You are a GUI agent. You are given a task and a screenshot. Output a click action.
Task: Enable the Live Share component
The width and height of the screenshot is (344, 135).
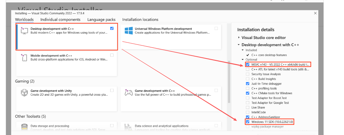pos(248,107)
